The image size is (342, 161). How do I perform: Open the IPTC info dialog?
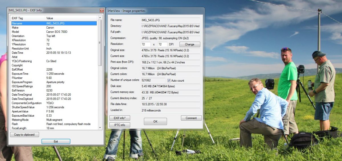point(120,125)
